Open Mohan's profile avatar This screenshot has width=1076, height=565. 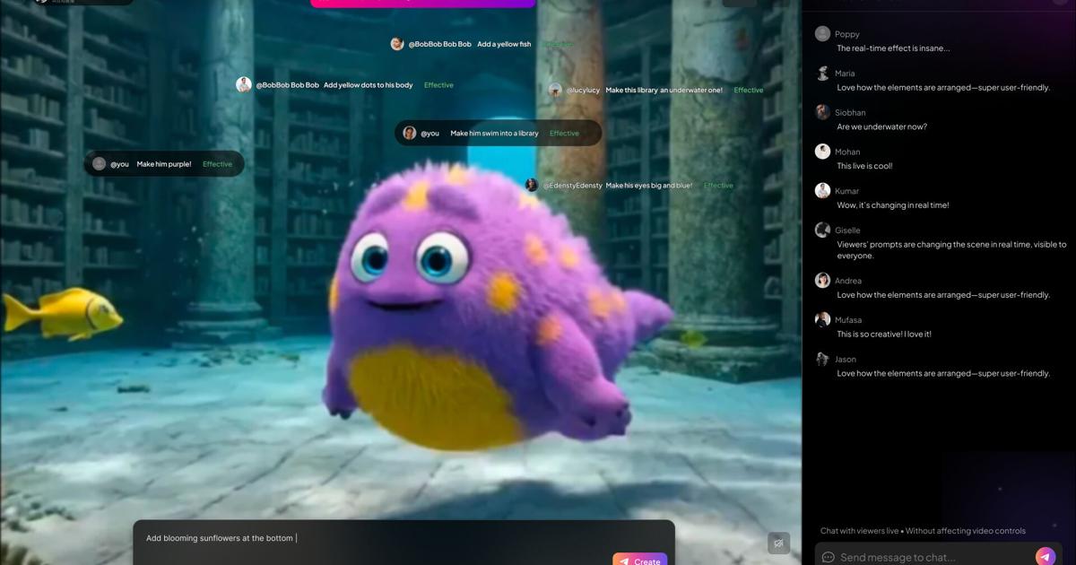click(822, 152)
